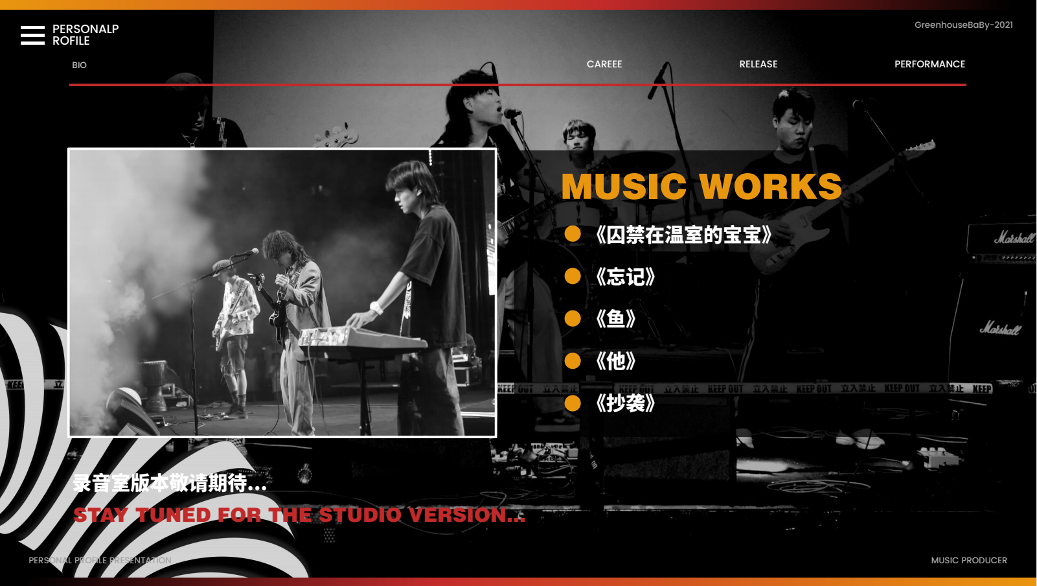
Task: Click the orange bullet beside 《忘记》
Action: click(x=573, y=276)
